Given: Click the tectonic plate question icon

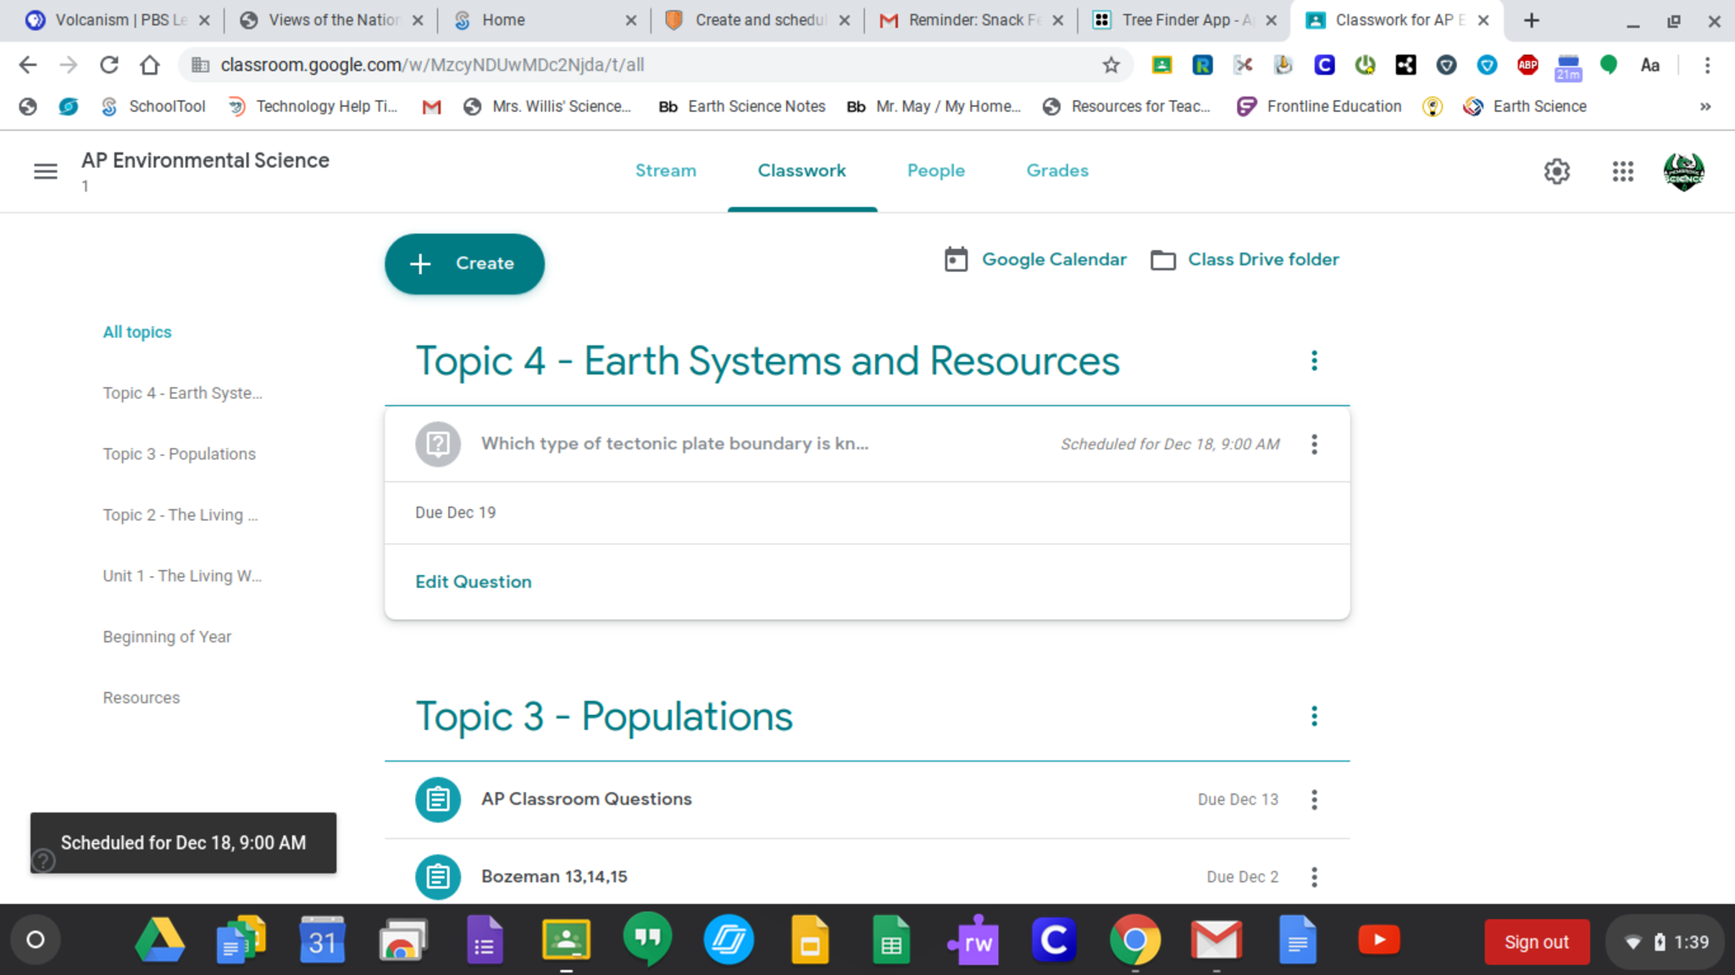Looking at the screenshot, I should tap(438, 444).
